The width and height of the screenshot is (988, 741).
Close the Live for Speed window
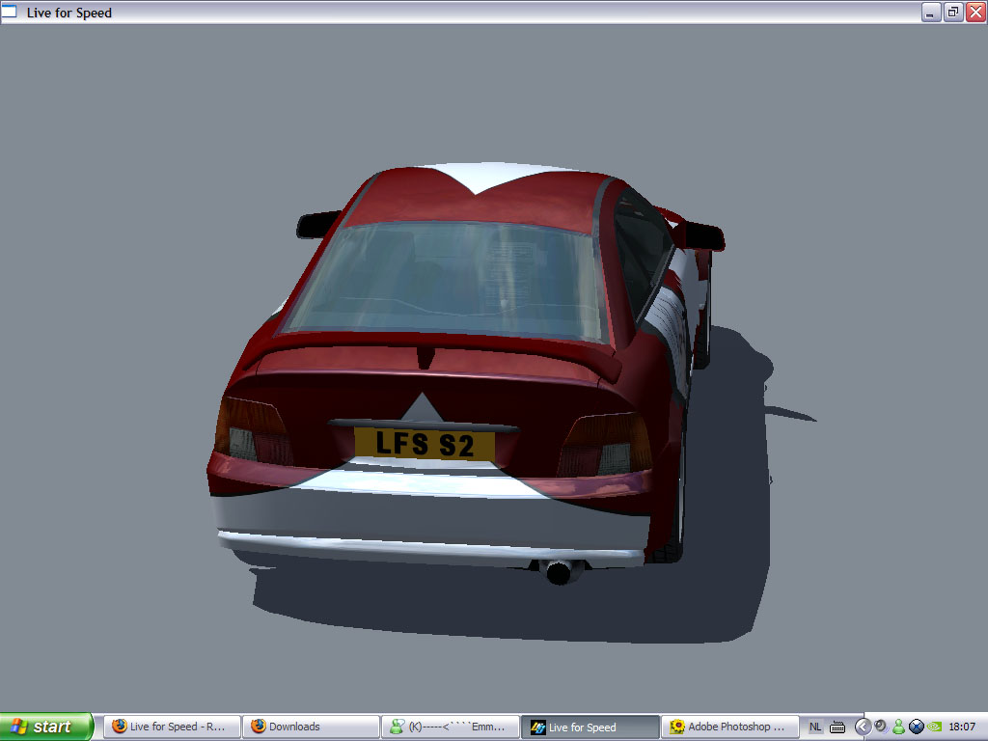coord(975,12)
